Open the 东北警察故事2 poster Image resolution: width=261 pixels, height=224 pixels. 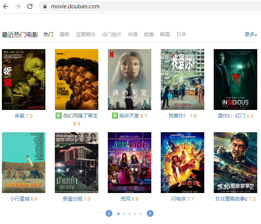pos(235,162)
